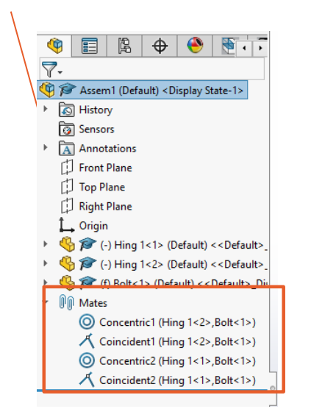Expand the Hing 1<1> component
The width and height of the screenshot is (336, 409).
point(46,244)
